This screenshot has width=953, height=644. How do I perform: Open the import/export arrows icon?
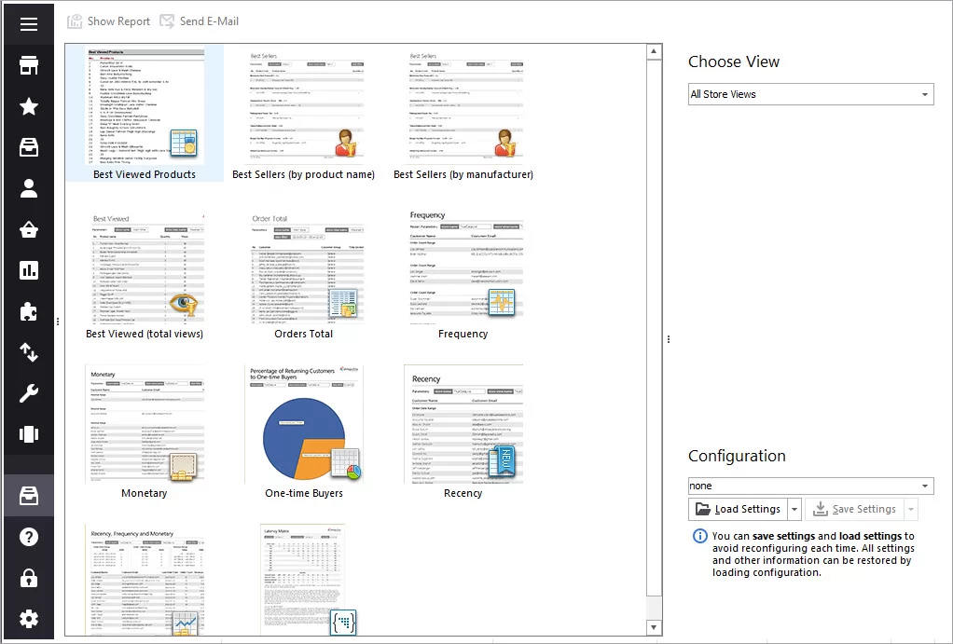[29, 352]
